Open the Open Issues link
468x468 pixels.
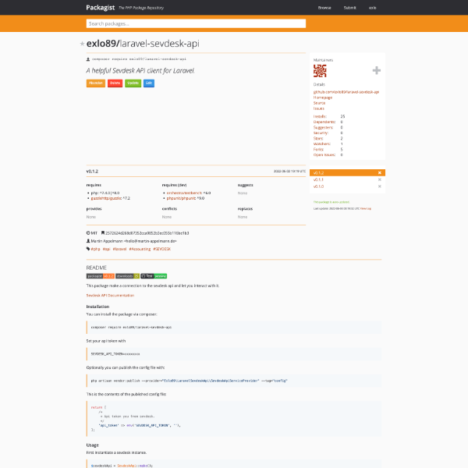tap(324, 155)
